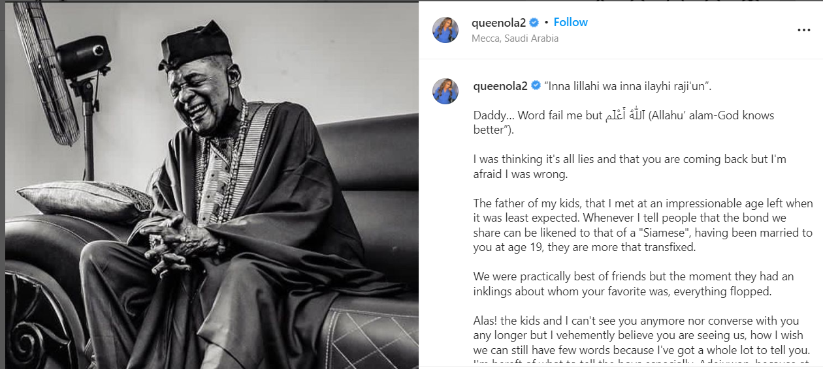Click verified badge next to caption username
This screenshot has height=369, width=823.
[536, 86]
